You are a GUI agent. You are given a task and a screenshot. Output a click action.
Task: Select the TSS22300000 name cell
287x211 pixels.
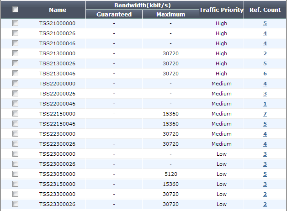click(57, 134)
